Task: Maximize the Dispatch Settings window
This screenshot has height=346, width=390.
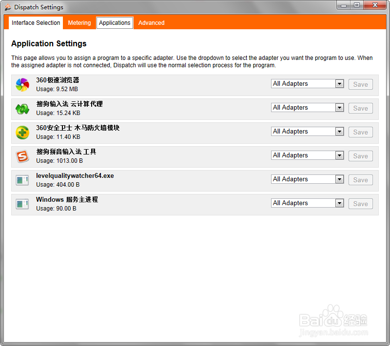Action: click(357, 5)
